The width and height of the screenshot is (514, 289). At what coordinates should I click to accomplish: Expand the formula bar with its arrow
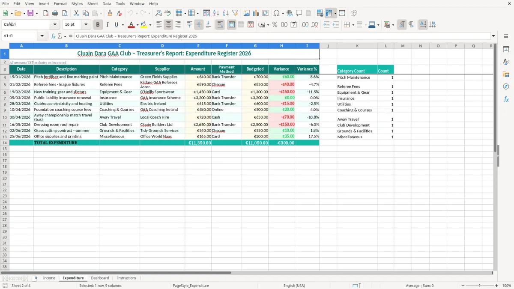click(494, 36)
